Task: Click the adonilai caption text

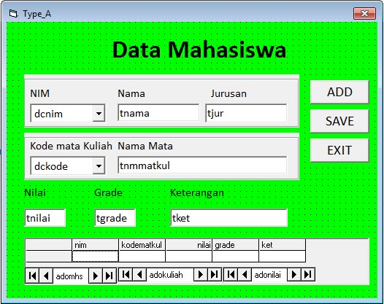Action: coord(267,275)
